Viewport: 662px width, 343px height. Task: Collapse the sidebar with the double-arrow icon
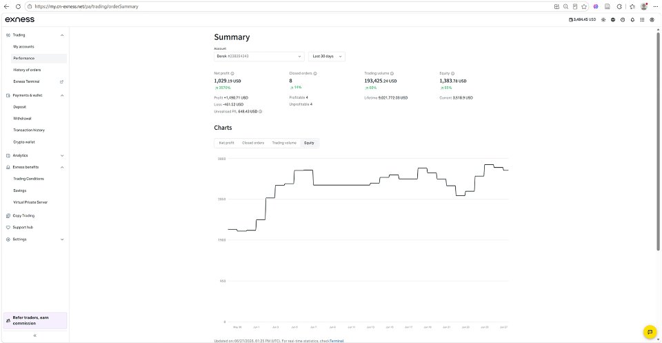point(34,335)
